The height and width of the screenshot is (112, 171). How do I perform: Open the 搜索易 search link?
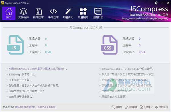117,107
